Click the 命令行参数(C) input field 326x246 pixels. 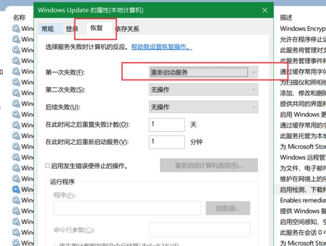(x=199, y=230)
